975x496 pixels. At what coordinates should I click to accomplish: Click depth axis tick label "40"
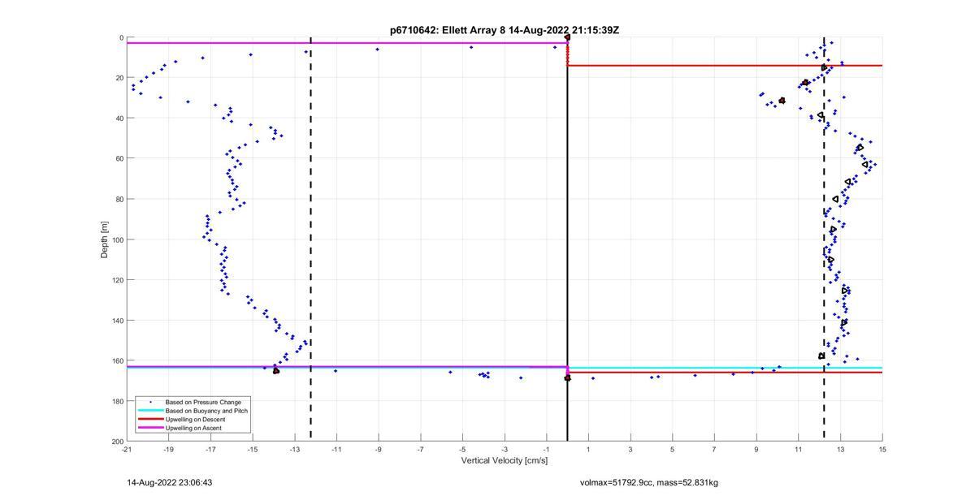coord(119,119)
